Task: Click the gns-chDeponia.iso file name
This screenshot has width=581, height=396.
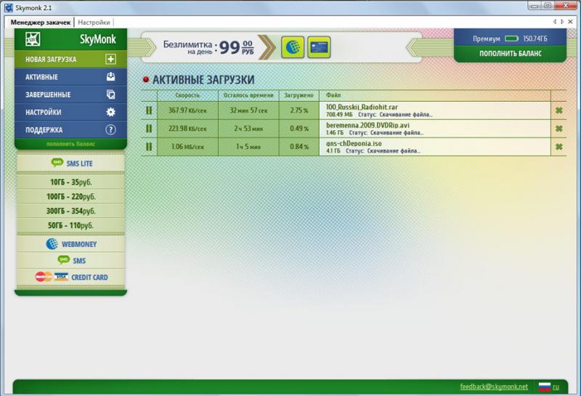Action: [x=354, y=143]
